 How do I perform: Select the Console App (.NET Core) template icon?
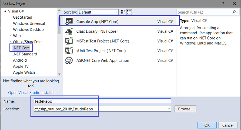[x=69, y=21]
